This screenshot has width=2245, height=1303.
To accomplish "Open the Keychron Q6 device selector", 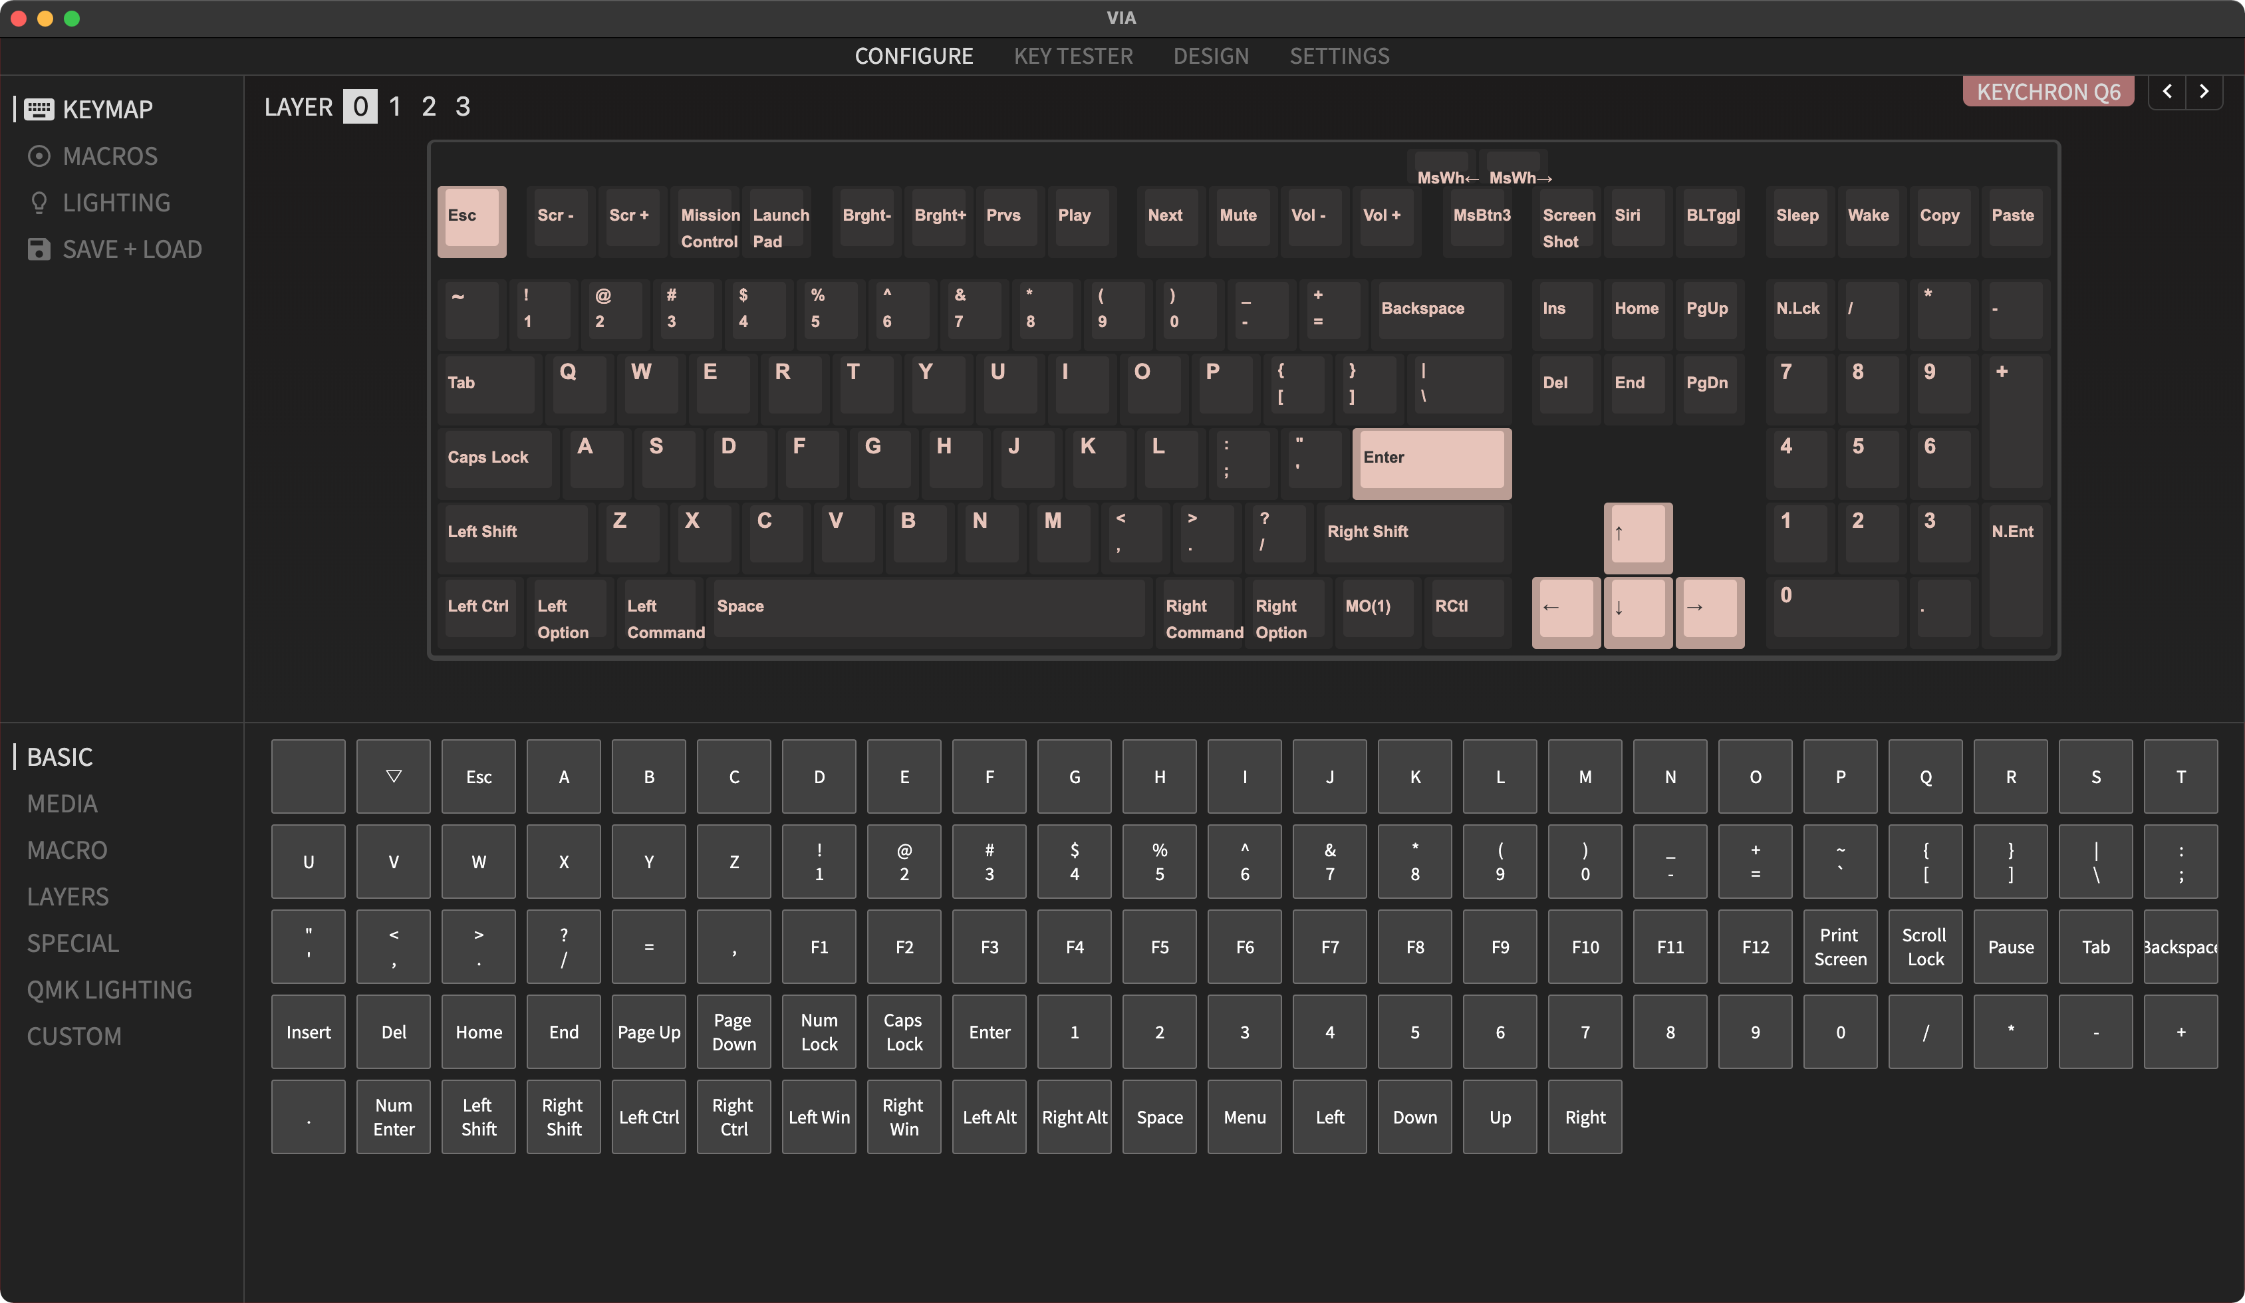I will (2047, 92).
